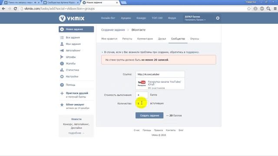This screenshot has height=156, width=278.
Task: Open the Комментарии tab
Action: pos(145,39)
